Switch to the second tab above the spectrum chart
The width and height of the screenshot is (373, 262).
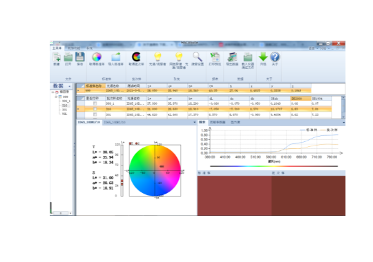(218, 122)
